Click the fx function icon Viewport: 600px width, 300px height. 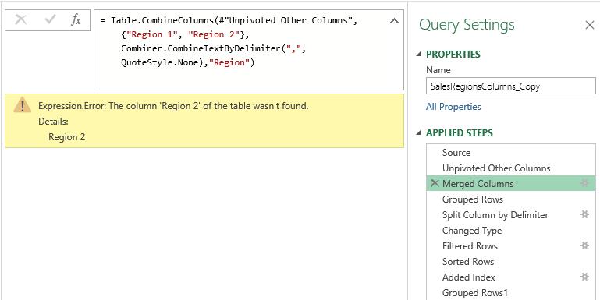pyautogui.click(x=76, y=20)
